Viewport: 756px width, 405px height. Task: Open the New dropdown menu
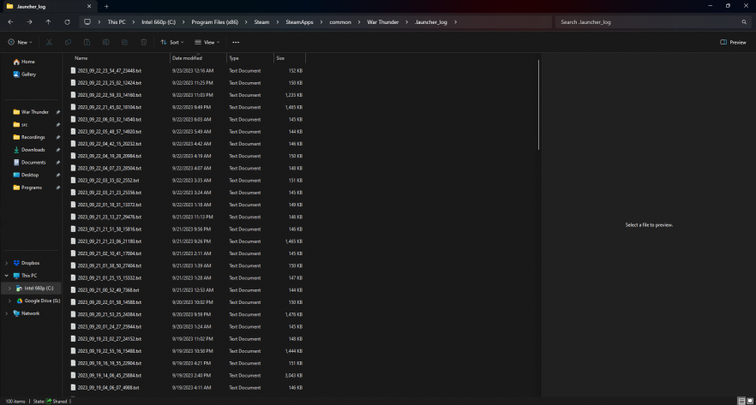[x=21, y=42]
